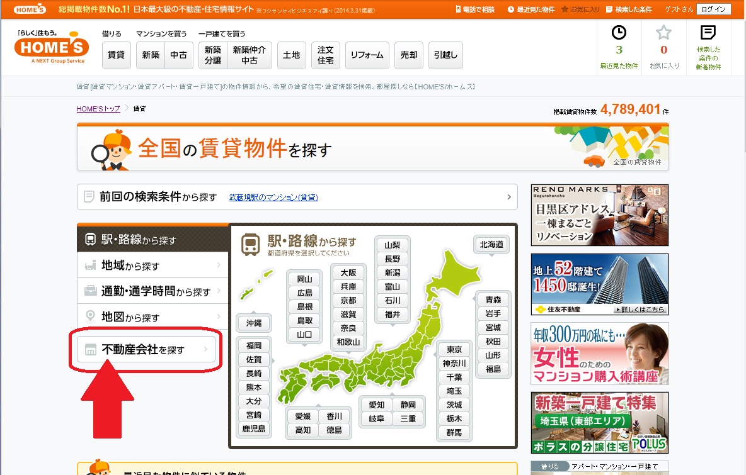
Task: Choose 東京 prefecture on the map
Action: pyautogui.click(x=454, y=350)
